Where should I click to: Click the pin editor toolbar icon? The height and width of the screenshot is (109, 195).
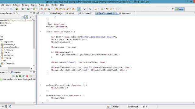coord(90,9)
